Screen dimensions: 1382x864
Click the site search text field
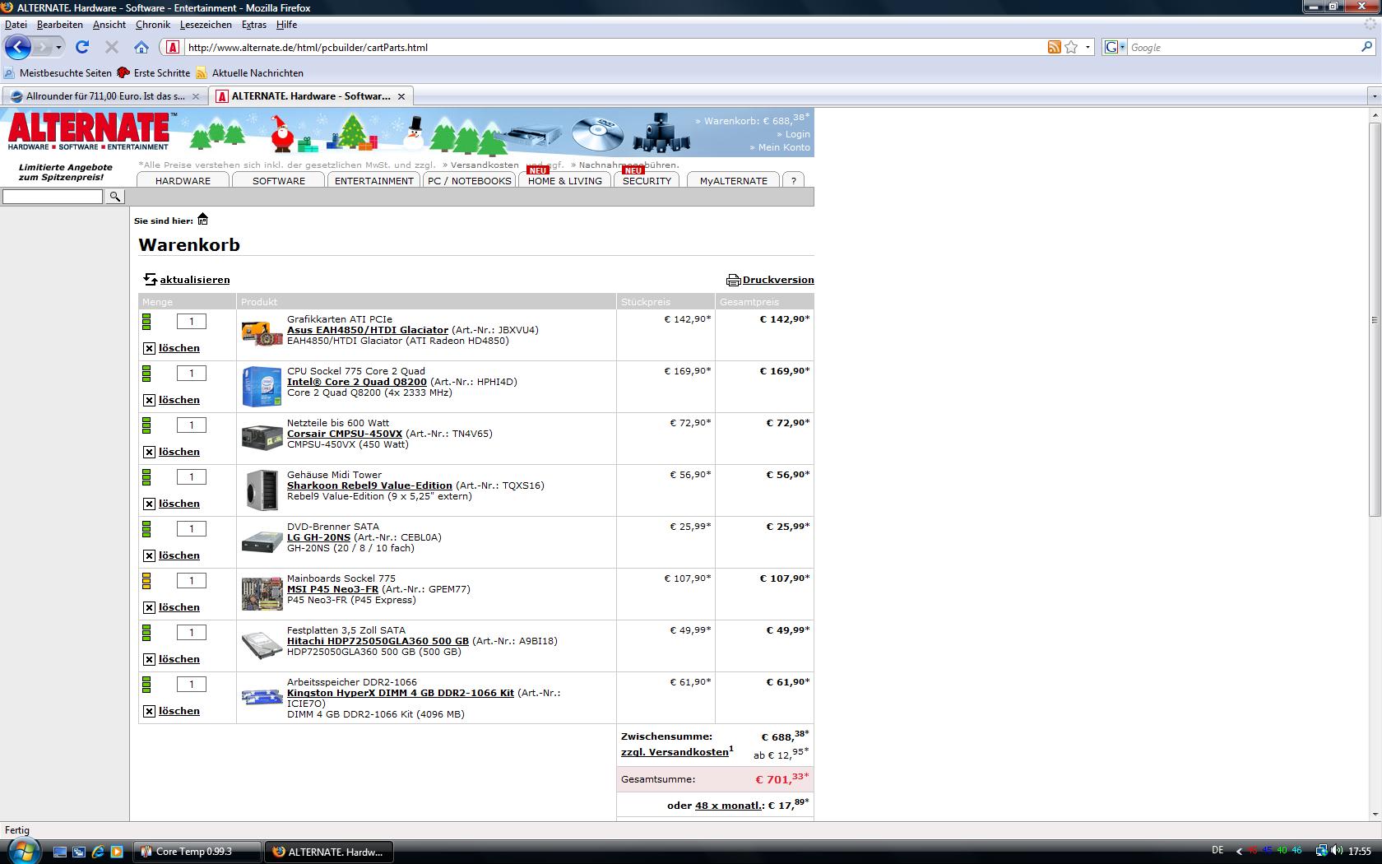click(x=53, y=197)
